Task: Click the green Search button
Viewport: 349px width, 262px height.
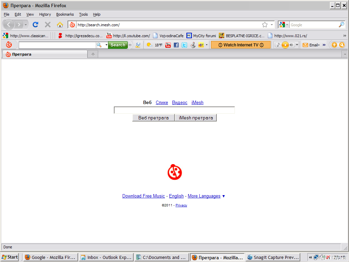Action: point(118,45)
